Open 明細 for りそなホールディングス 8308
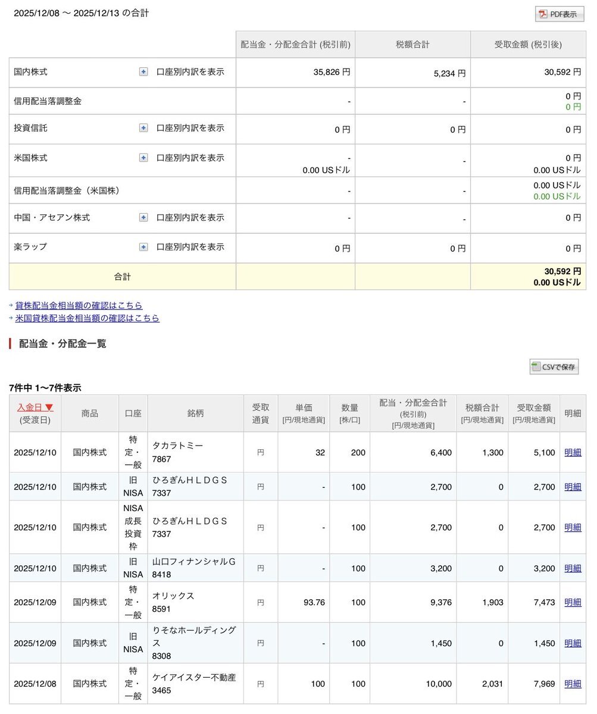 (573, 643)
